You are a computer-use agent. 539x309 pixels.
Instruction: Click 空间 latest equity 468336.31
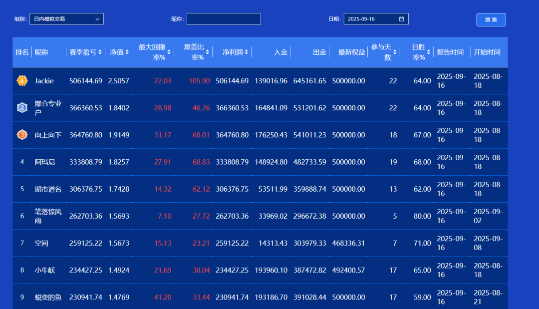coord(348,243)
